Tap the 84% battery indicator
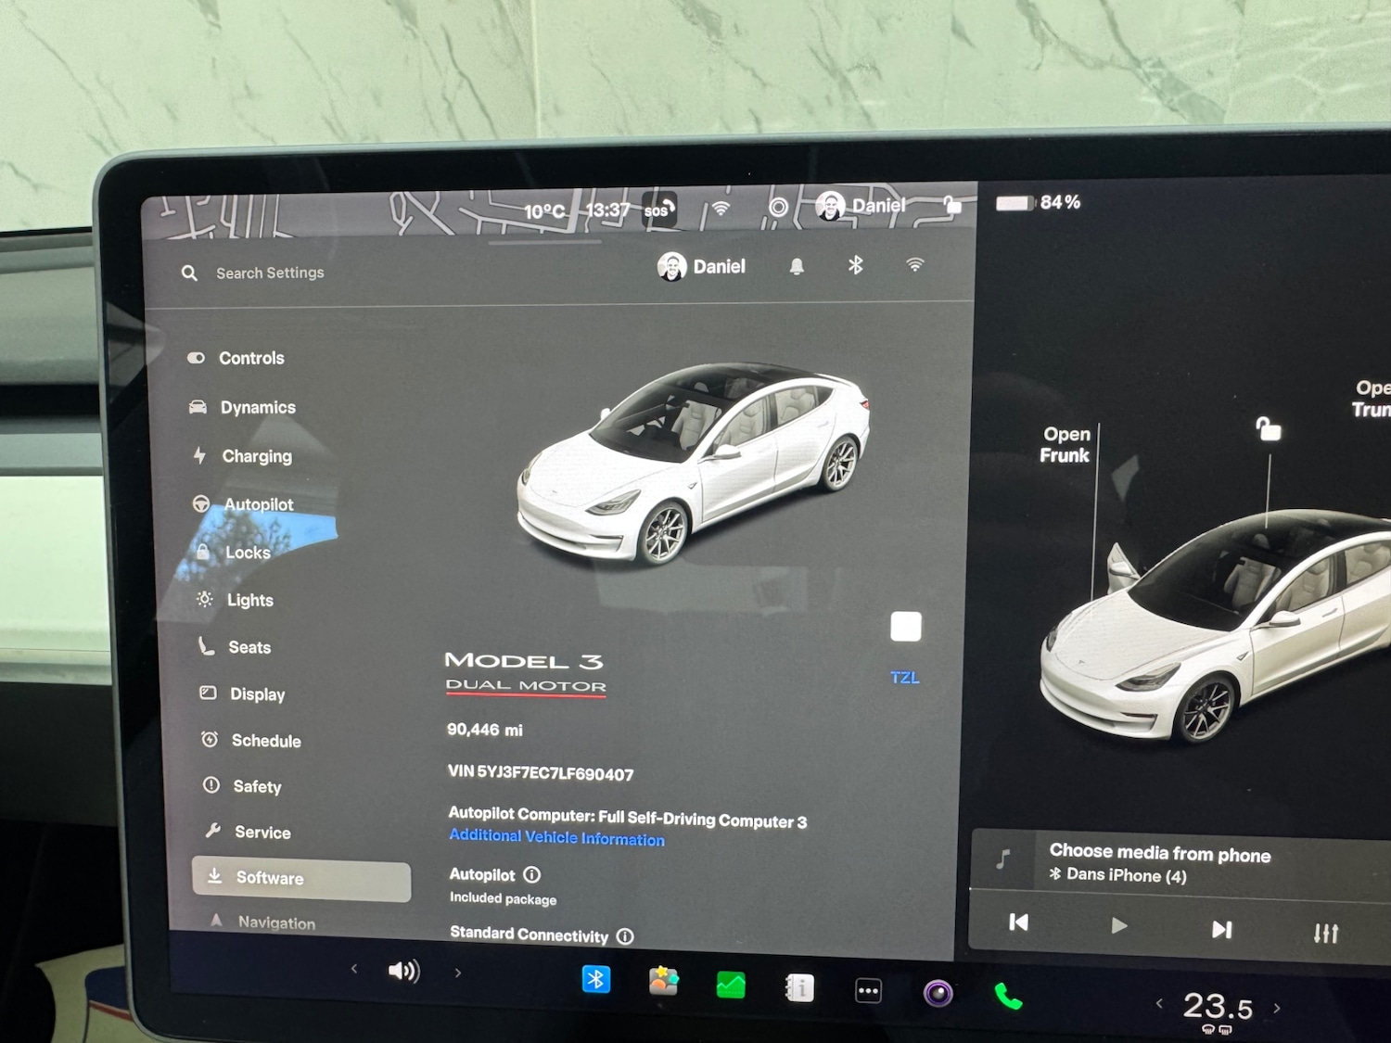Image resolution: width=1391 pixels, height=1043 pixels. (x=1039, y=202)
